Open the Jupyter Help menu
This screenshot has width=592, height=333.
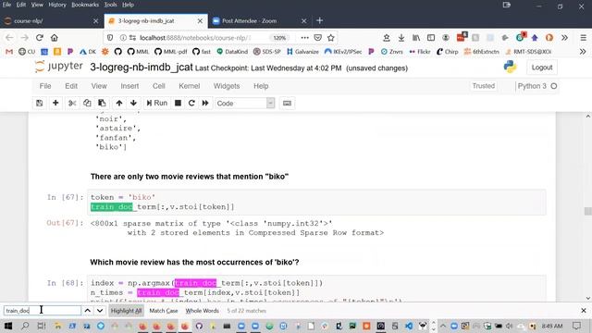(261, 86)
